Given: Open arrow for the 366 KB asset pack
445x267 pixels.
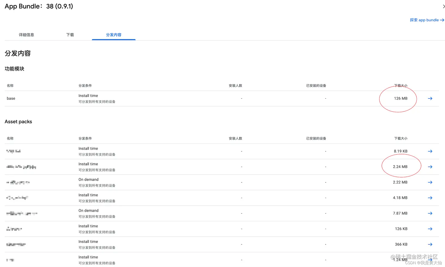Looking at the screenshot, I should click(430, 244).
